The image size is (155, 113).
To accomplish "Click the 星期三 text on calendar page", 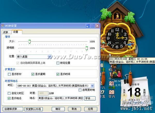I will 144,93.
